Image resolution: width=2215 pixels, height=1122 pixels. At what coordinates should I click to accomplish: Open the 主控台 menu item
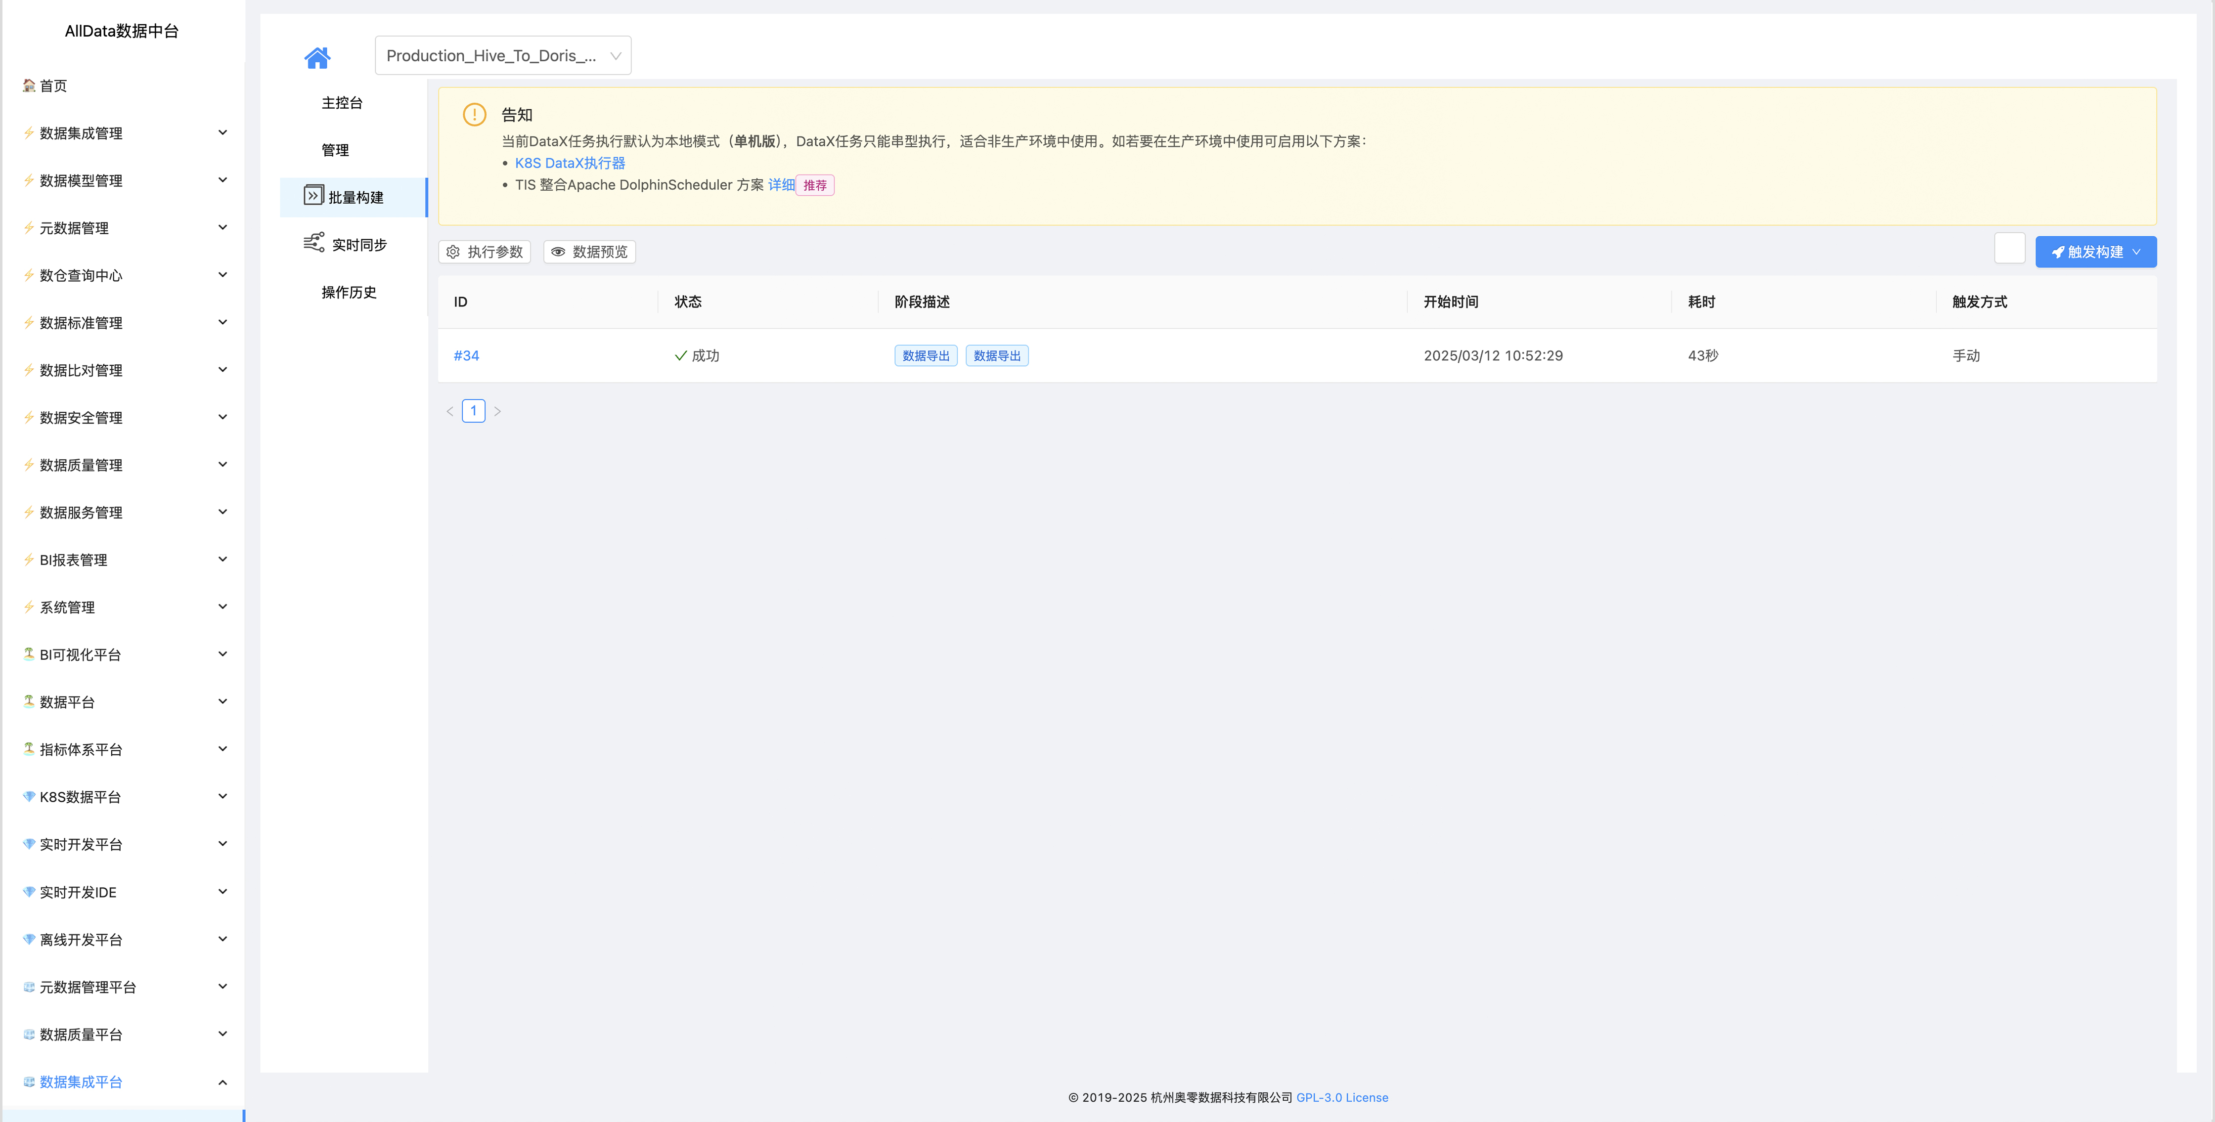coord(341,102)
